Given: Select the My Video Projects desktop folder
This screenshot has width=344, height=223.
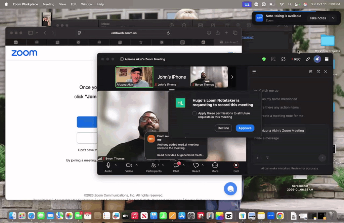Looking at the screenshot, I should [327, 43].
